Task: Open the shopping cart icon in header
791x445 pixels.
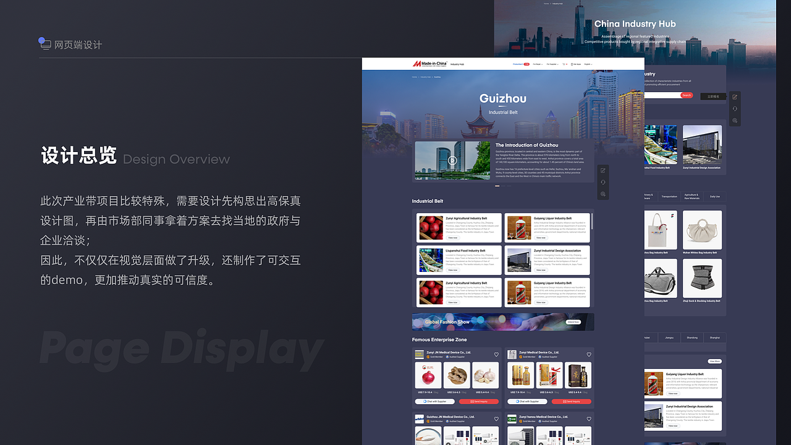Action: pyautogui.click(x=564, y=64)
